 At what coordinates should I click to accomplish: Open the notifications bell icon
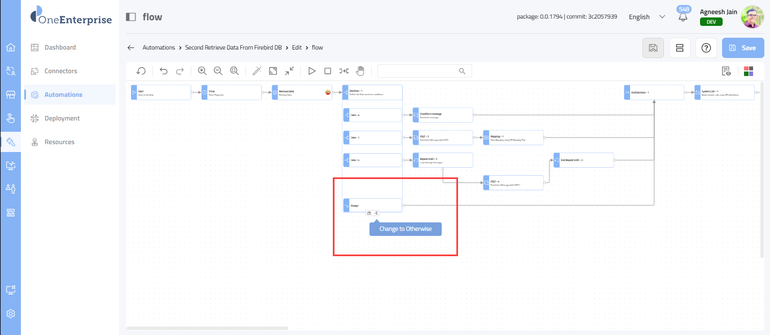(x=683, y=17)
